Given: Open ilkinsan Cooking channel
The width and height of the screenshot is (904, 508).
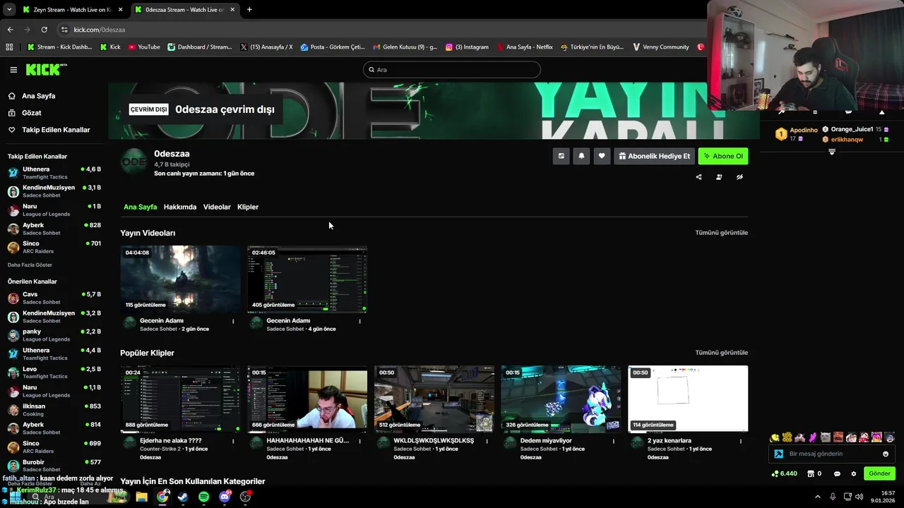Looking at the screenshot, I should [54, 410].
